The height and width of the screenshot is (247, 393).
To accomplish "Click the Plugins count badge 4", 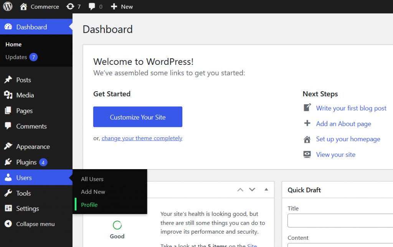I will [x=43, y=162].
